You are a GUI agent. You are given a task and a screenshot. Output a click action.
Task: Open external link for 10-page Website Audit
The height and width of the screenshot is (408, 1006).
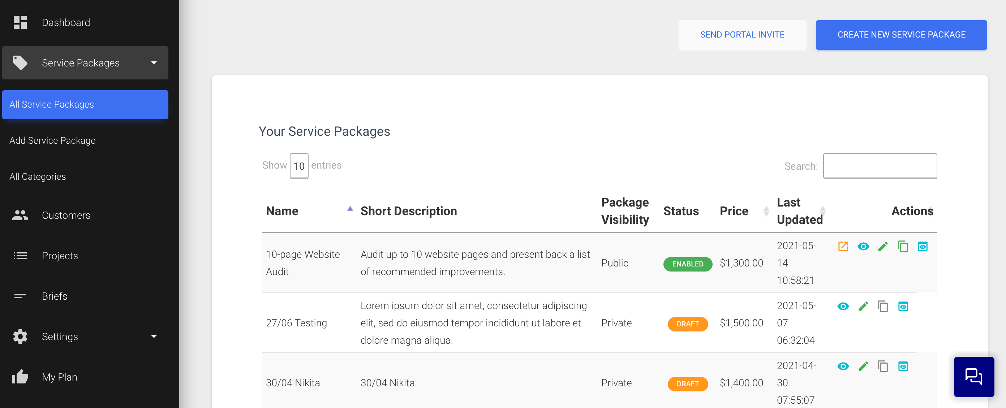[843, 247]
